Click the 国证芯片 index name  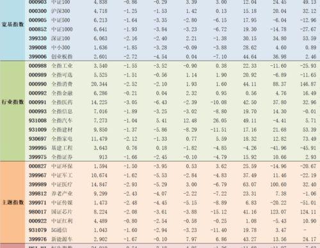(62, 212)
